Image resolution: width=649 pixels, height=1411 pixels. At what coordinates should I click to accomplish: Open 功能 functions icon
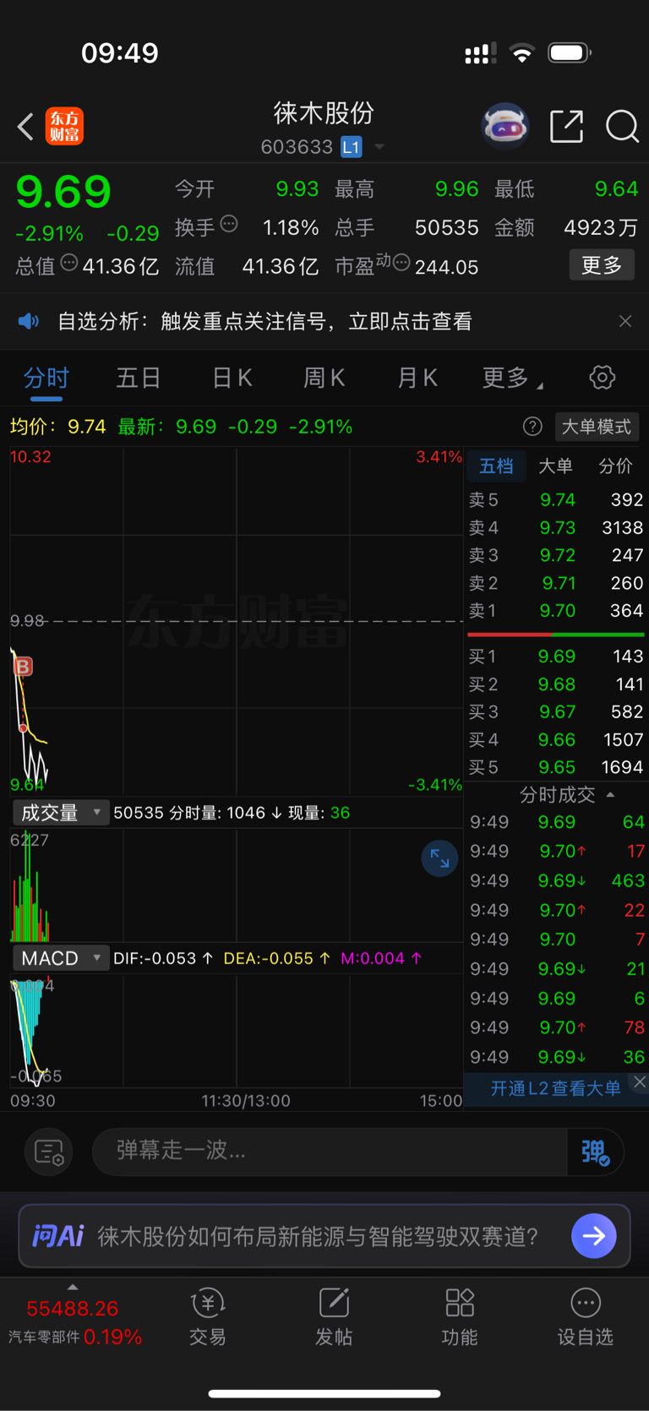tap(460, 1318)
